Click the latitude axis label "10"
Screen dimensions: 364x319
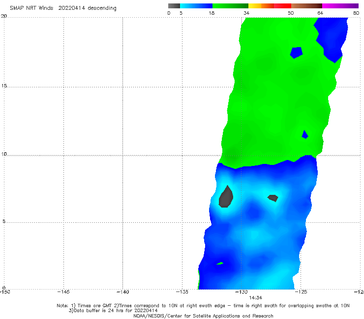coord(4,154)
